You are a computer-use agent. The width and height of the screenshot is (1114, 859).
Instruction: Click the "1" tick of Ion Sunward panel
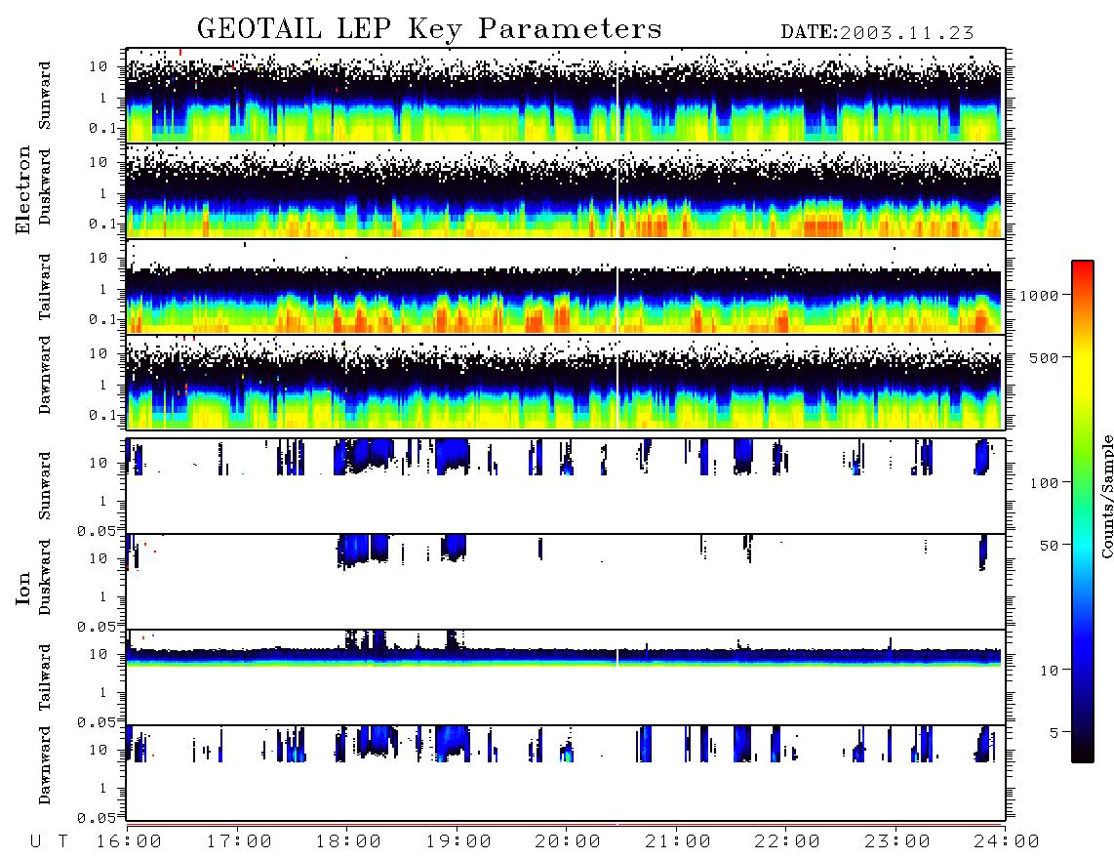[x=102, y=502]
